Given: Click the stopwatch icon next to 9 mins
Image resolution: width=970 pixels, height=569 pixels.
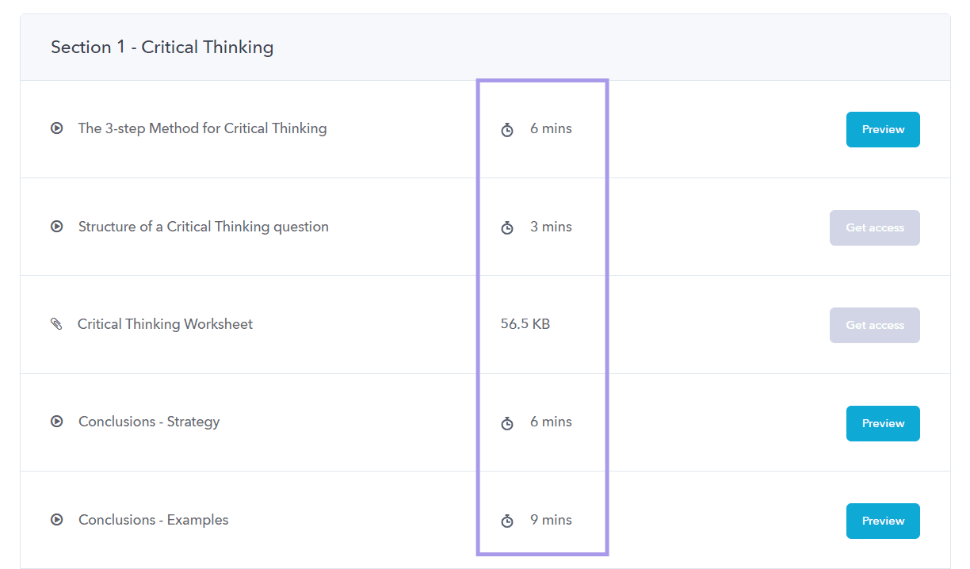Looking at the screenshot, I should [507, 521].
